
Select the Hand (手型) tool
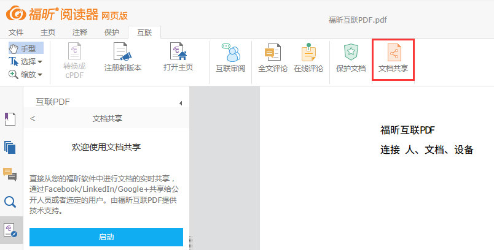coord(26,48)
